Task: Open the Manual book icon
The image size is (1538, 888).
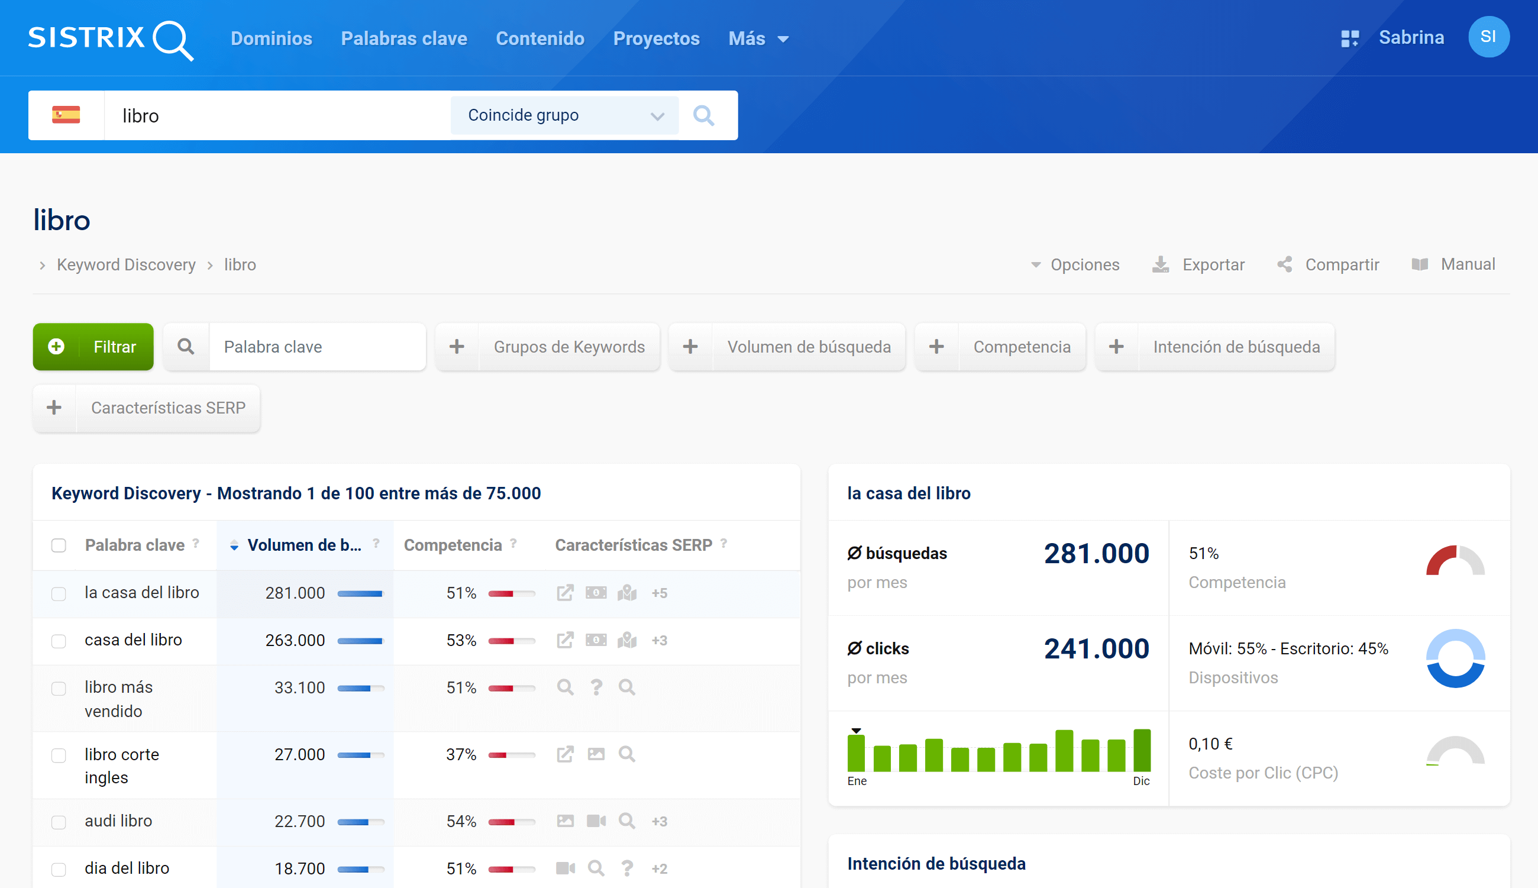Action: coord(1420,264)
